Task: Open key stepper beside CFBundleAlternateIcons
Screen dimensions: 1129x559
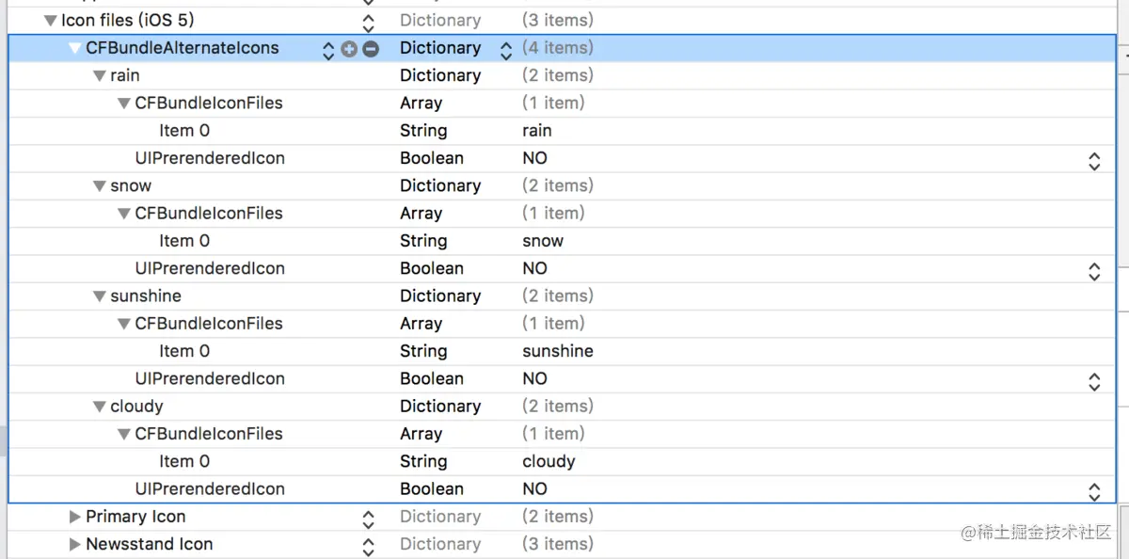Action: pyautogui.click(x=328, y=50)
